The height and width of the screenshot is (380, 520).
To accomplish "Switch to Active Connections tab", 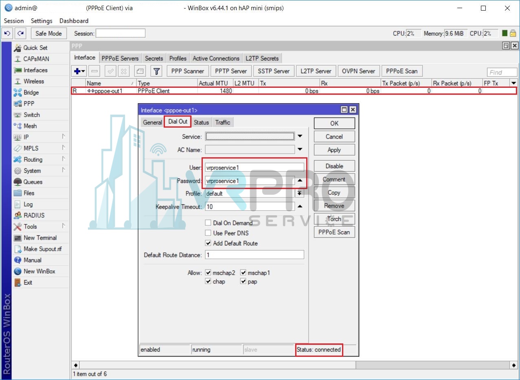I will (x=216, y=59).
